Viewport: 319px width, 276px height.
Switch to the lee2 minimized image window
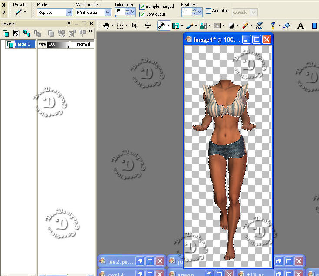pos(121,261)
